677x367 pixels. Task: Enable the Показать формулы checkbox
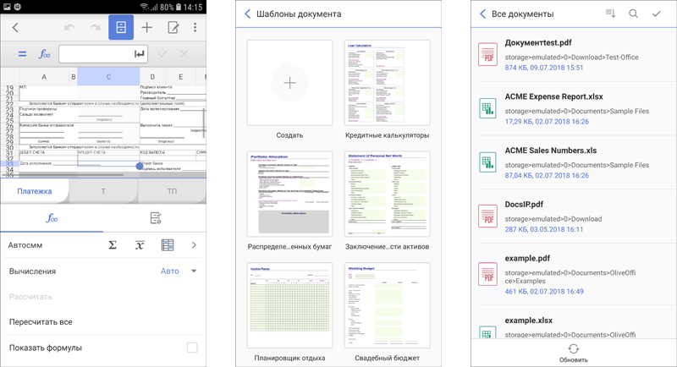click(192, 348)
